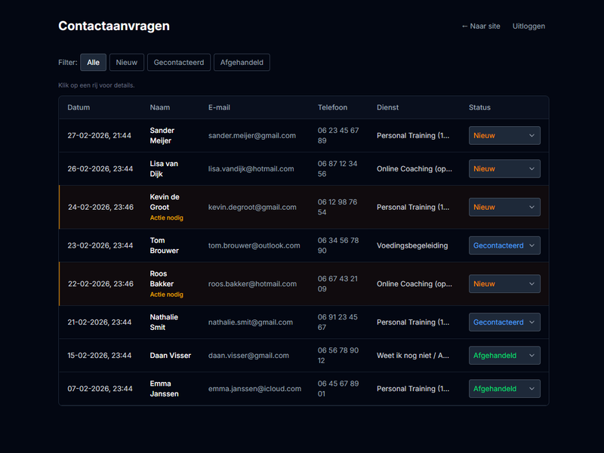
Task: Open Emma Janssen's status dropdown
Action: click(504, 389)
